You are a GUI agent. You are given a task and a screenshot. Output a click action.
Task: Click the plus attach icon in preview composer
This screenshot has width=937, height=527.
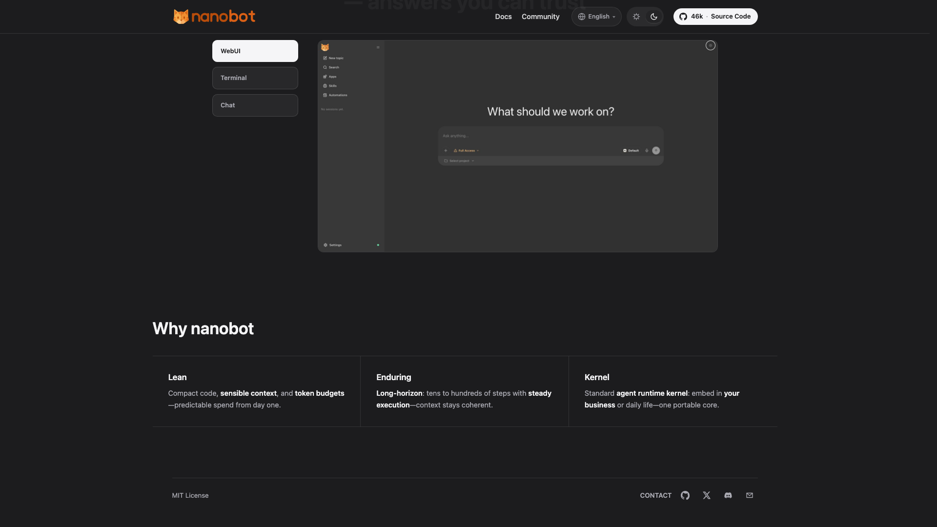(446, 151)
